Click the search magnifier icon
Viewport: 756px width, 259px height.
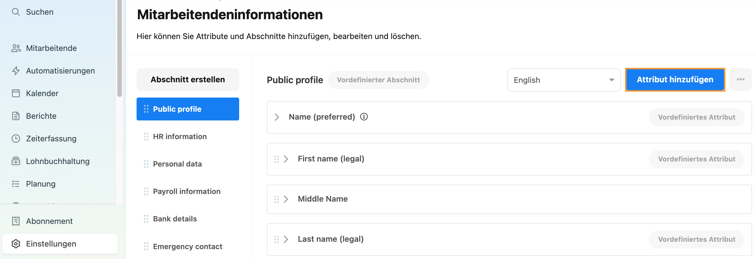pyautogui.click(x=16, y=12)
